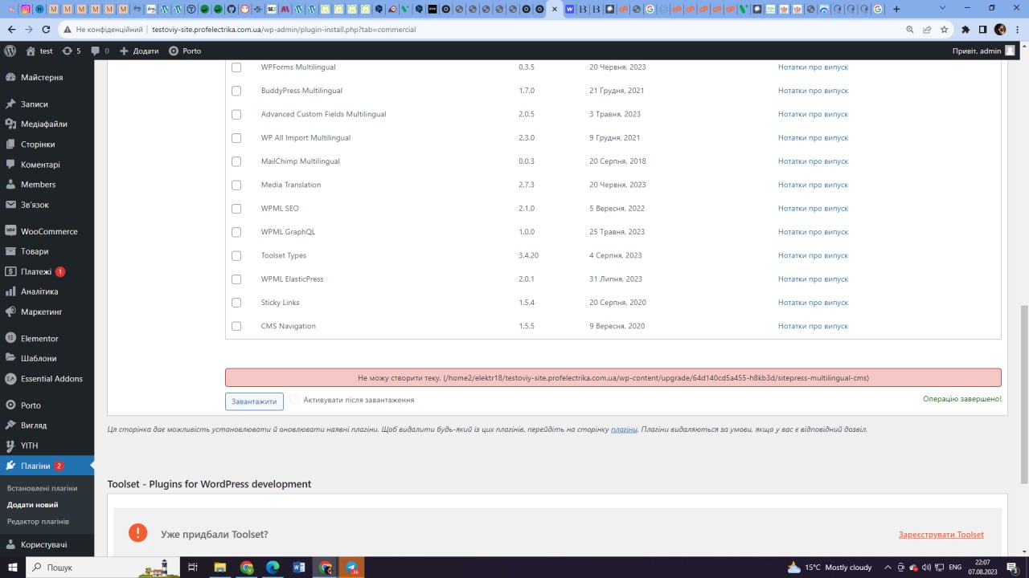Click the page vertical scrollbar thumb
The image size is (1029, 578).
pos(1024,394)
